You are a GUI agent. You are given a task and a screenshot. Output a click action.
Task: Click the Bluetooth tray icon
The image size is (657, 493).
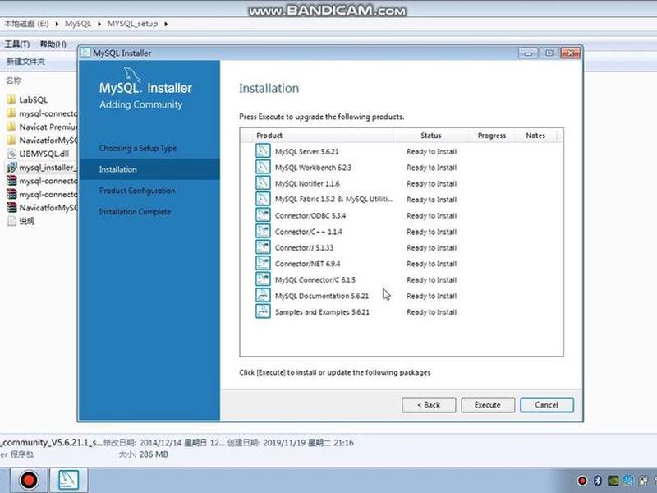point(598,481)
